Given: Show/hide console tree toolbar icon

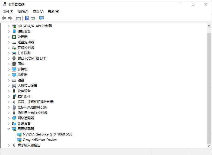Looking at the screenshot, I should [x=18, y=18].
